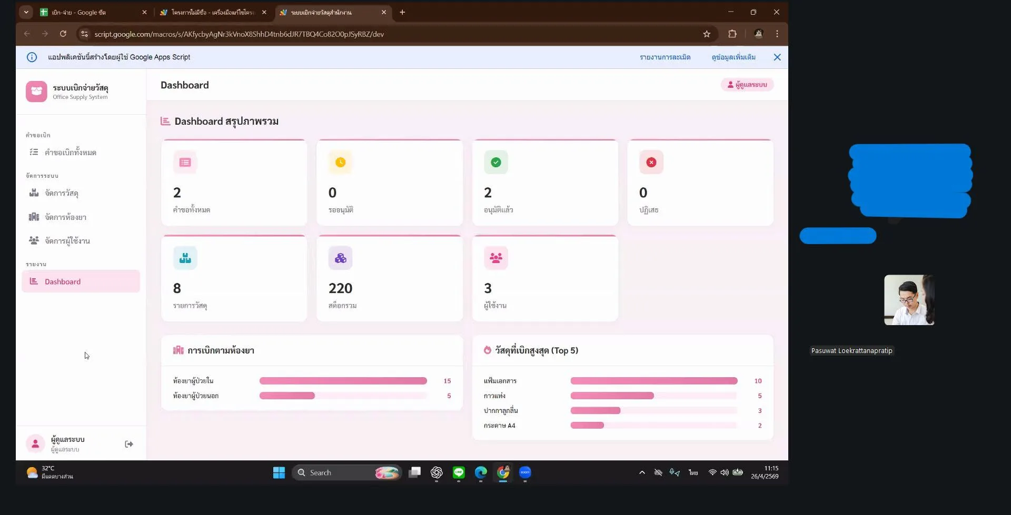1011x515 pixels.
Task: Switch to the เบิก-จ่าย Google ชีต tab
Action: (x=94, y=12)
